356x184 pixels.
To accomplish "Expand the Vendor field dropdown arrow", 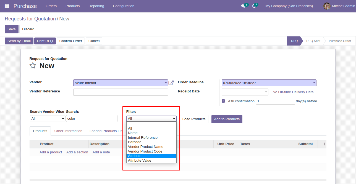I will (x=166, y=83).
